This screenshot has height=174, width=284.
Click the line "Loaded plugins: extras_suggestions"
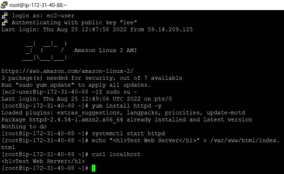(x=61, y=113)
